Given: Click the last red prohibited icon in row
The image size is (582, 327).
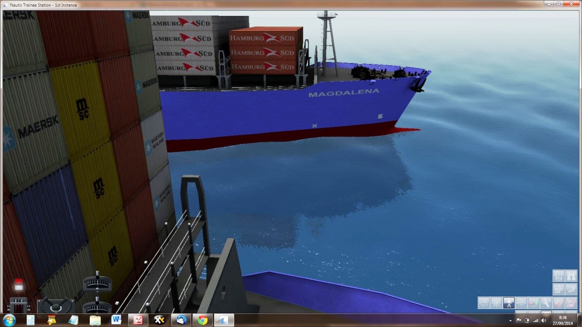Looking at the screenshot, I should coord(571,303).
